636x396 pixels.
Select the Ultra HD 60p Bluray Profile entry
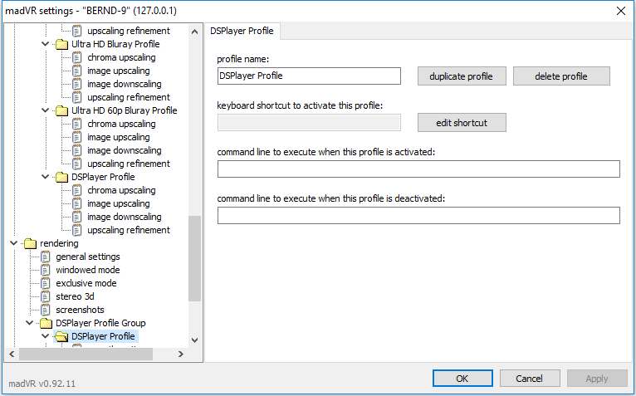[124, 110]
